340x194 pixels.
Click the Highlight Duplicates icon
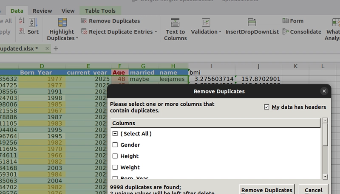click(62, 22)
